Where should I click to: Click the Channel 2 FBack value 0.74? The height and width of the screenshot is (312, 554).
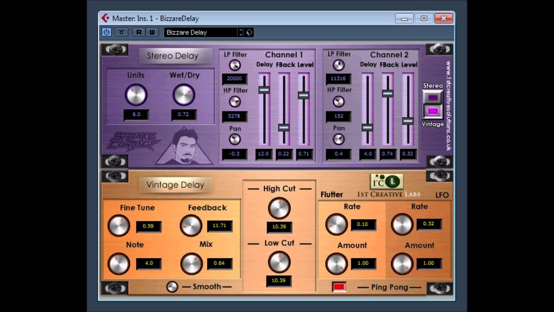(388, 154)
